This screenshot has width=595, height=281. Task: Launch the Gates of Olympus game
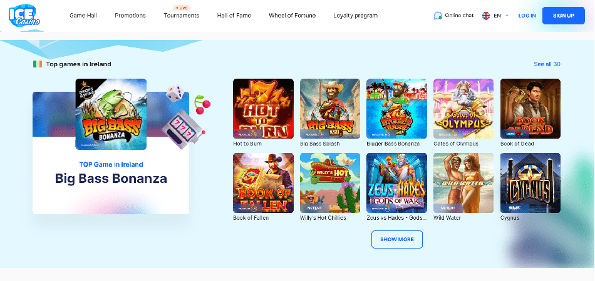(463, 109)
